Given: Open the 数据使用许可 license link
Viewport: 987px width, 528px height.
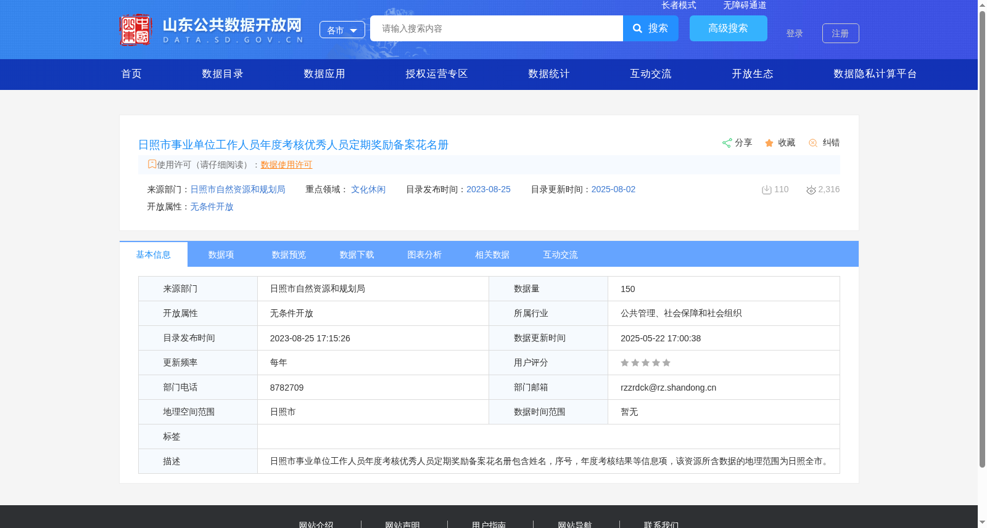Looking at the screenshot, I should pyautogui.click(x=286, y=164).
